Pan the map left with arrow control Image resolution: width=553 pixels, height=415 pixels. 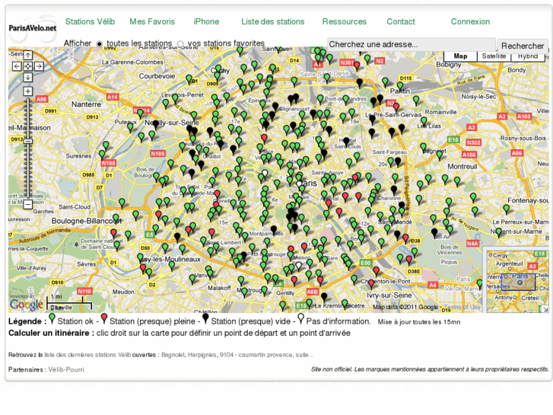pyautogui.click(x=17, y=67)
